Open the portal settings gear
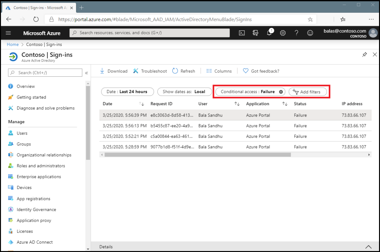The image size is (380, 252). (x=283, y=33)
